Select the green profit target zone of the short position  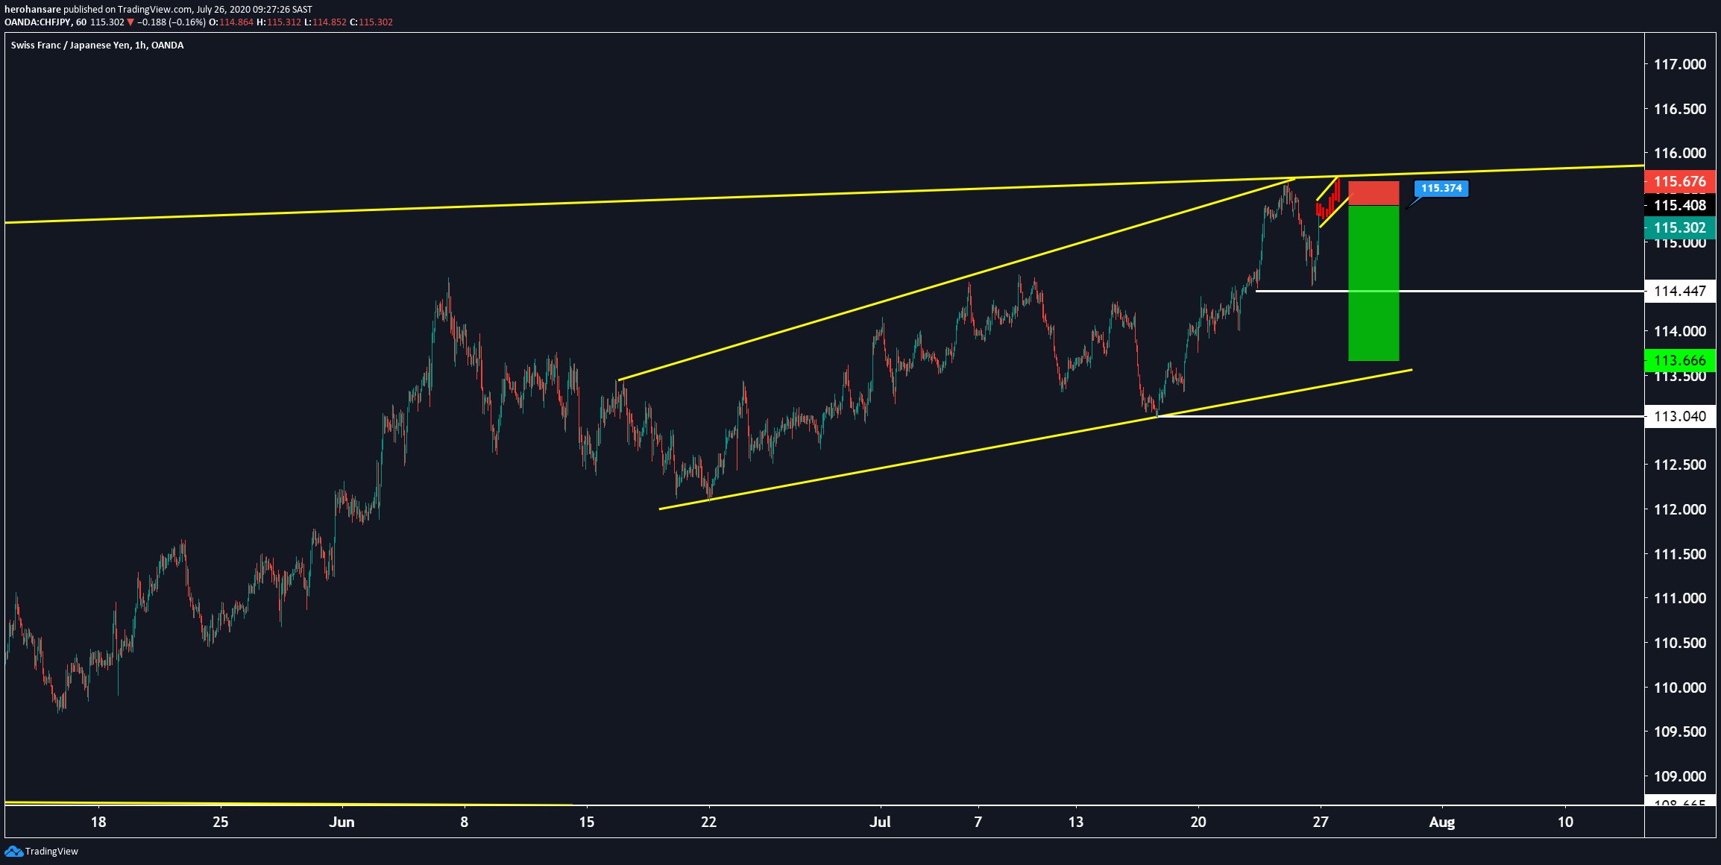(1374, 283)
